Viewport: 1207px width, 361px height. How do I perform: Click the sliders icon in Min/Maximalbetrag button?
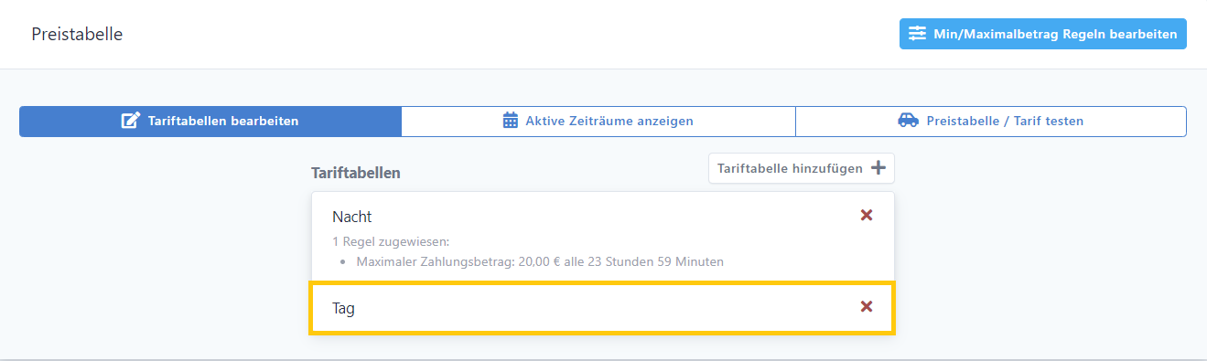[x=917, y=34]
